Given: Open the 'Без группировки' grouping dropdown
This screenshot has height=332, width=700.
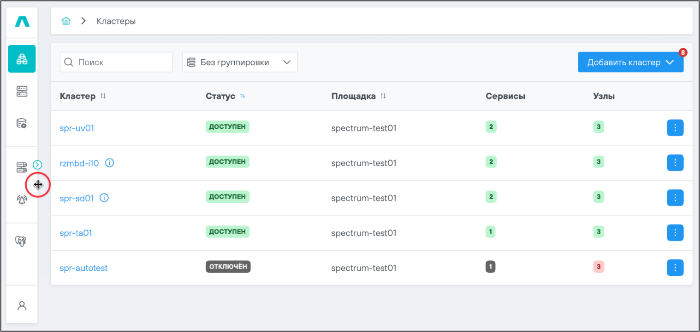Looking at the screenshot, I should 240,62.
